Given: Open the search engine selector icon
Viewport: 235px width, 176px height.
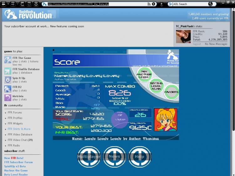Looking at the screenshot, I should click(x=170, y=4).
